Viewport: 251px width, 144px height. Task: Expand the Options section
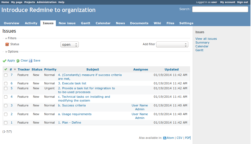[13, 52]
